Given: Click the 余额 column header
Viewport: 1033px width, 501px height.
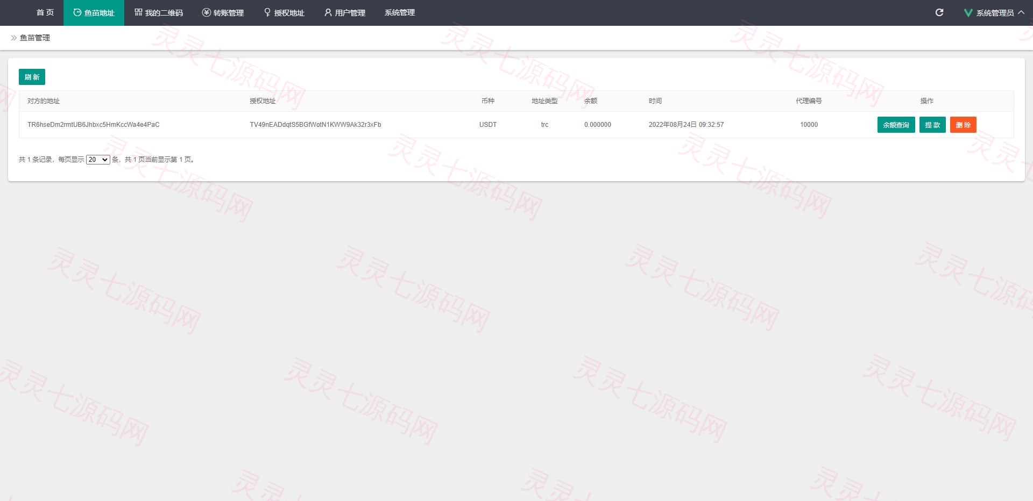Looking at the screenshot, I should tap(591, 101).
